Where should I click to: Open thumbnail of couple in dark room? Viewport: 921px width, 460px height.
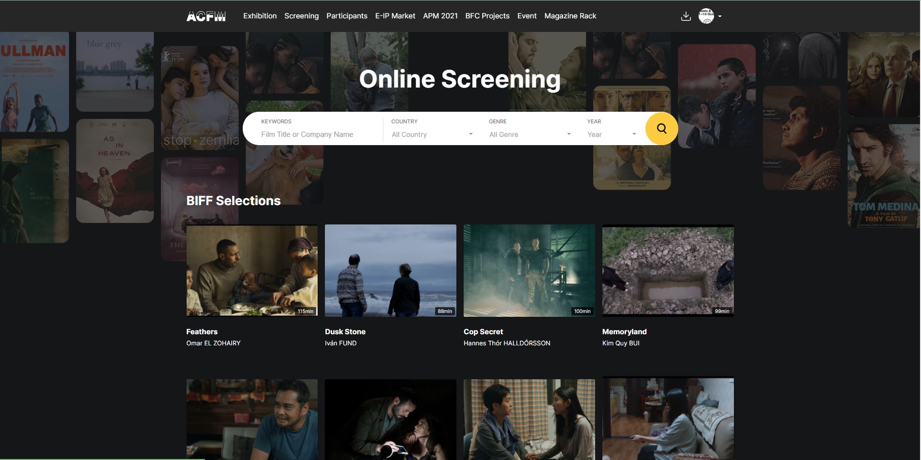pyautogui.click(x=391, y=419)
